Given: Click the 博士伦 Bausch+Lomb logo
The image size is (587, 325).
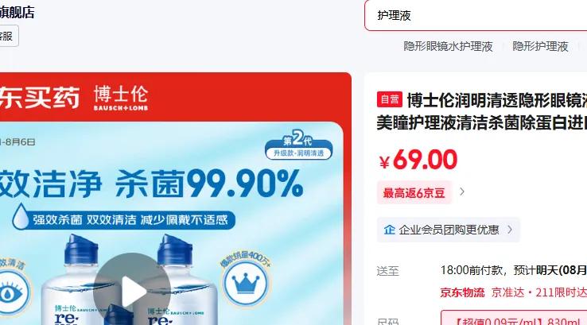Looking at the screenshot, I should 121,98.
